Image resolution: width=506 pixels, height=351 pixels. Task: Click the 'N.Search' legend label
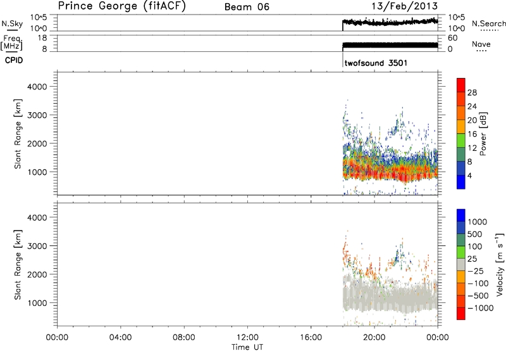pyautogui.click(x=489, y=23)
